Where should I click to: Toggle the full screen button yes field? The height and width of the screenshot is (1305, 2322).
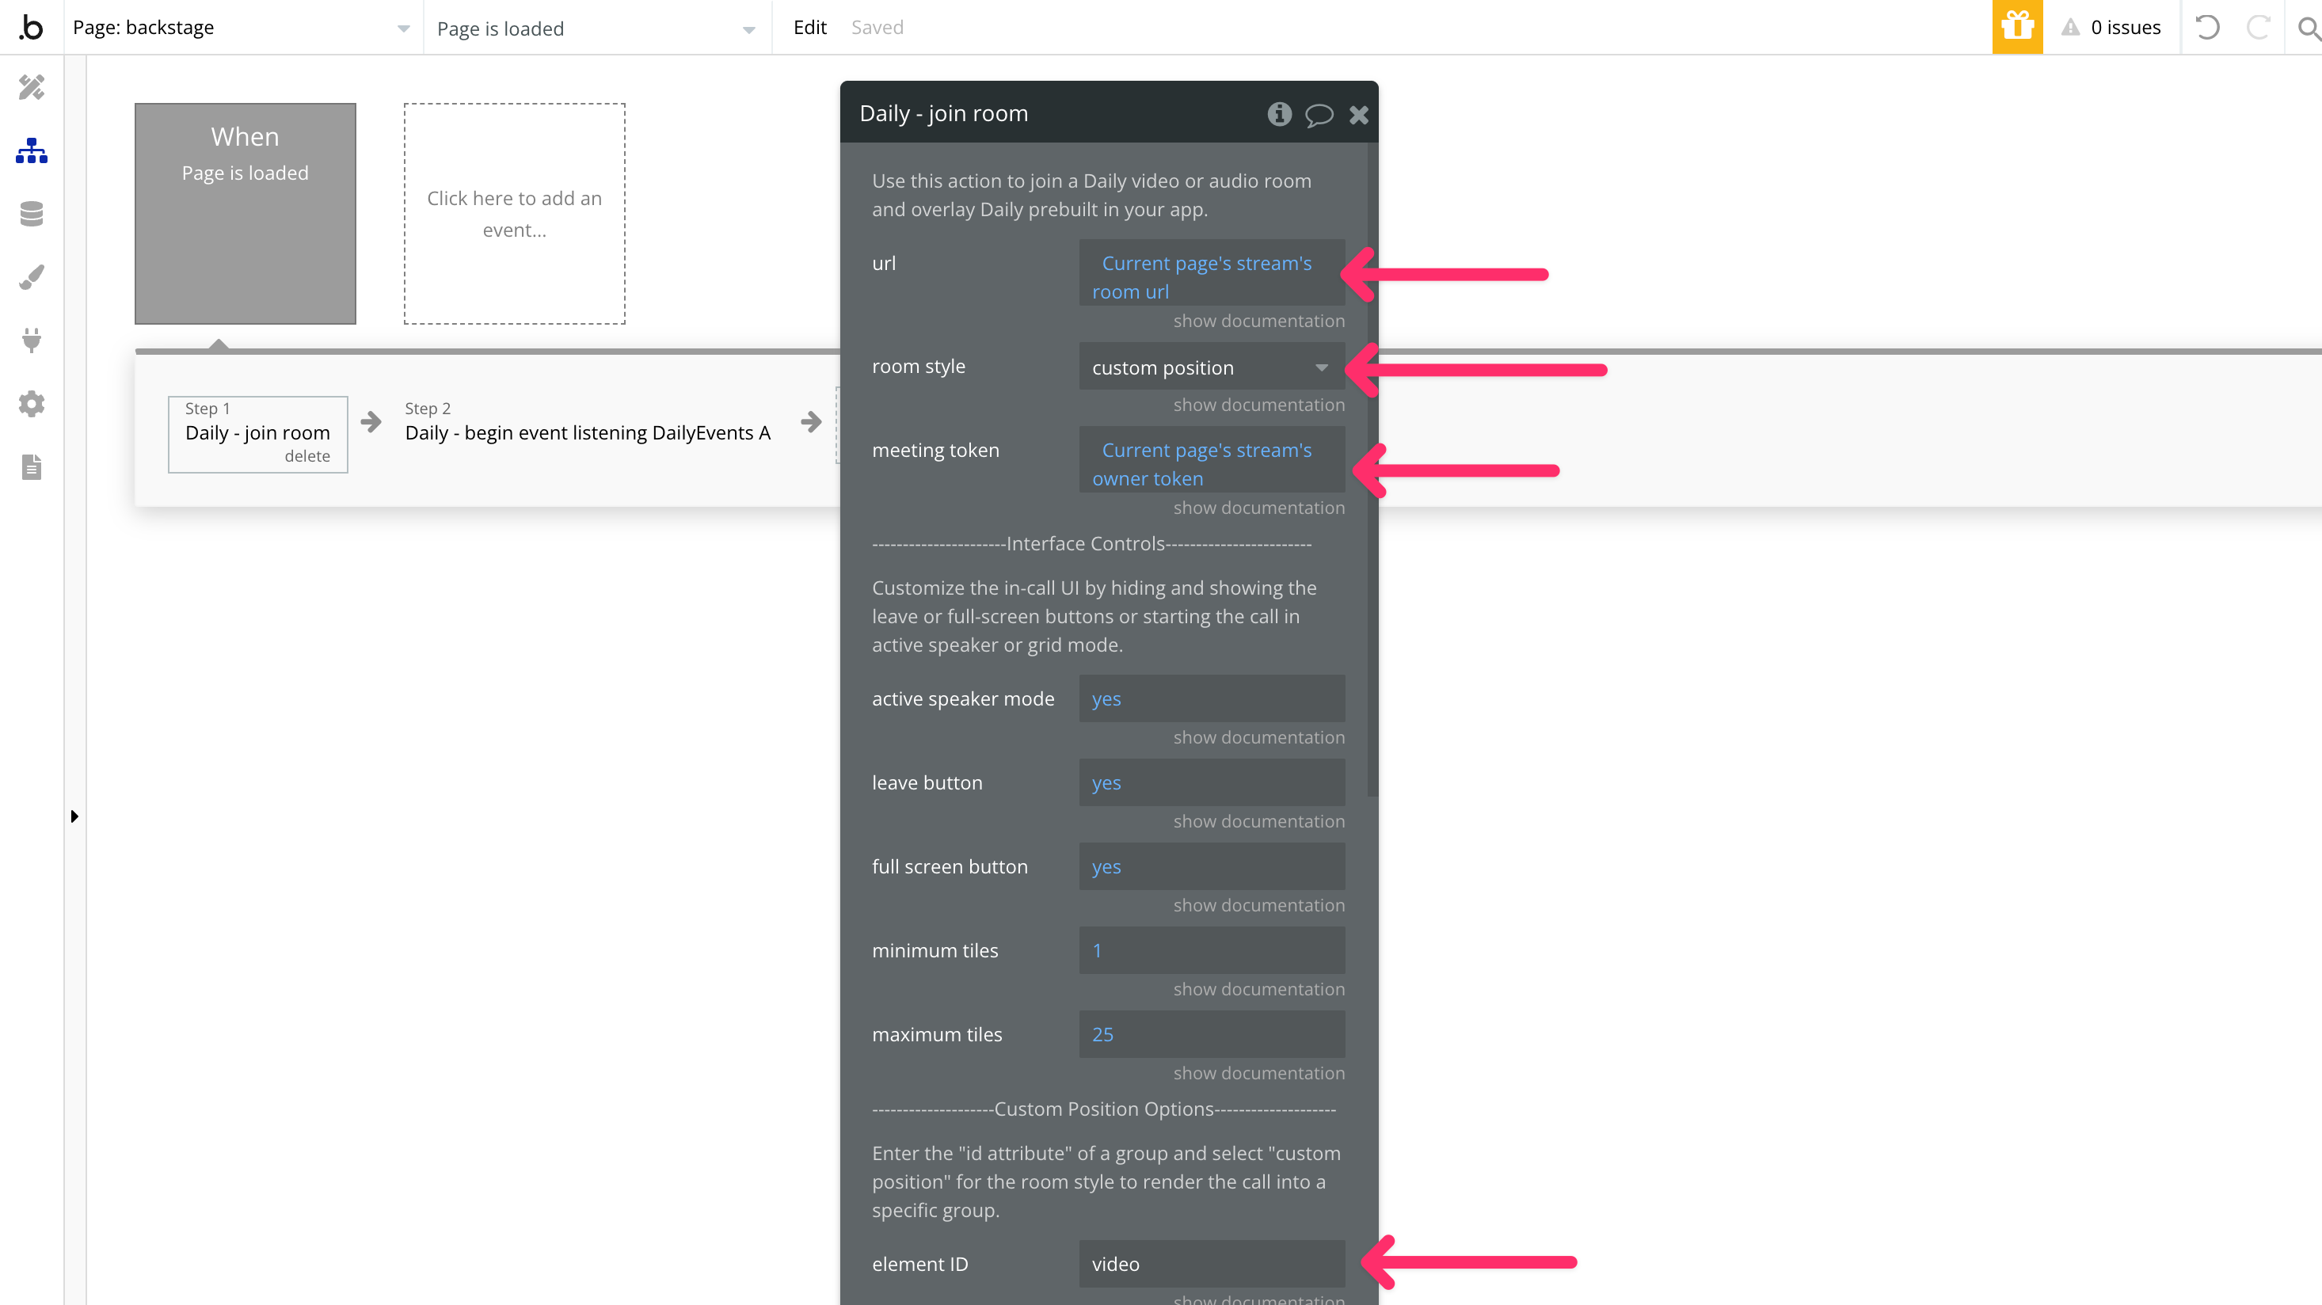coord(1211,866)
